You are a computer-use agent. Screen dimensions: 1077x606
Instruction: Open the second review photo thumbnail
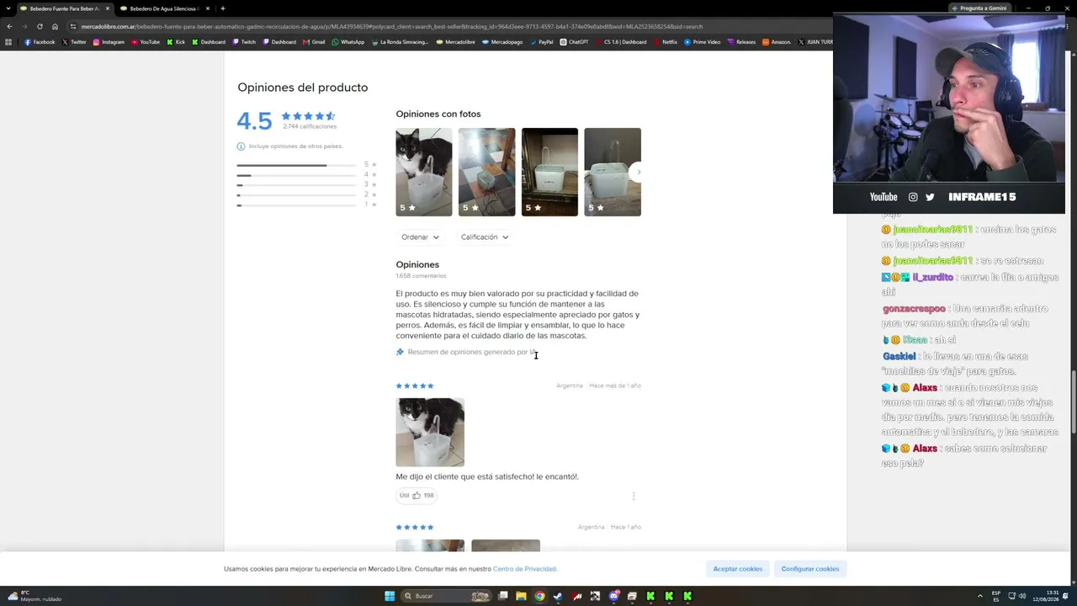pyautogui.click(x=487, y=172)
